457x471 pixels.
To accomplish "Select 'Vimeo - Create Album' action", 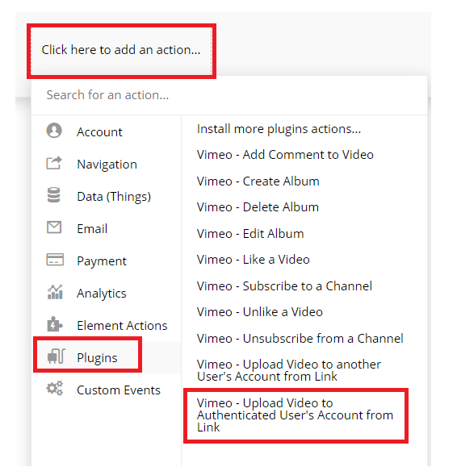I will (258, 181).
